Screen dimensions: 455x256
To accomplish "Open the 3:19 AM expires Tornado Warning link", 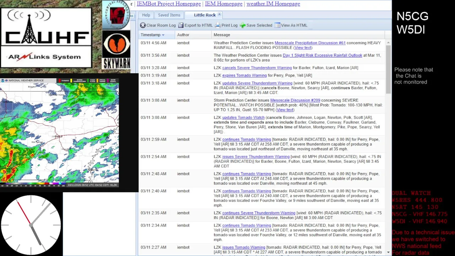I will click(245, 75).
